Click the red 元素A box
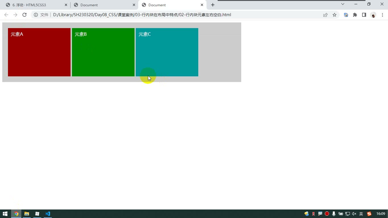Screen dimensions: 388x218 coord(39,52)
